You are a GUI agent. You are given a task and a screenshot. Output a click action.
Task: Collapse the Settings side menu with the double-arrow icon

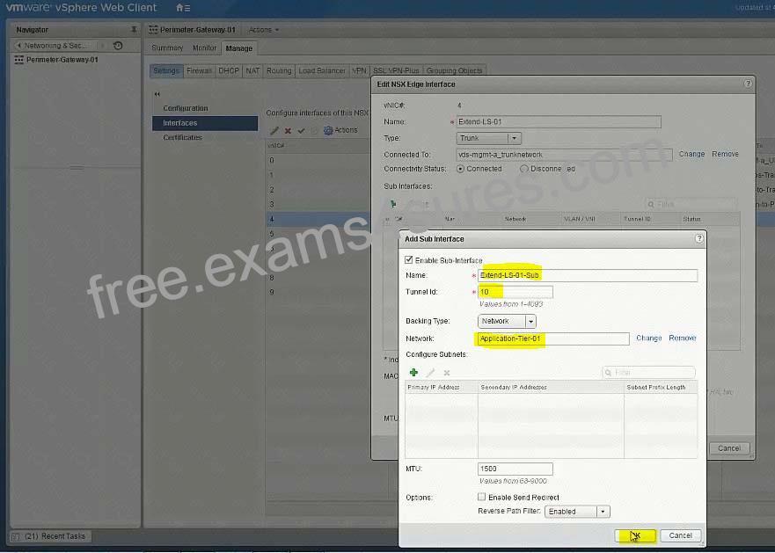[x=157, y=94]
